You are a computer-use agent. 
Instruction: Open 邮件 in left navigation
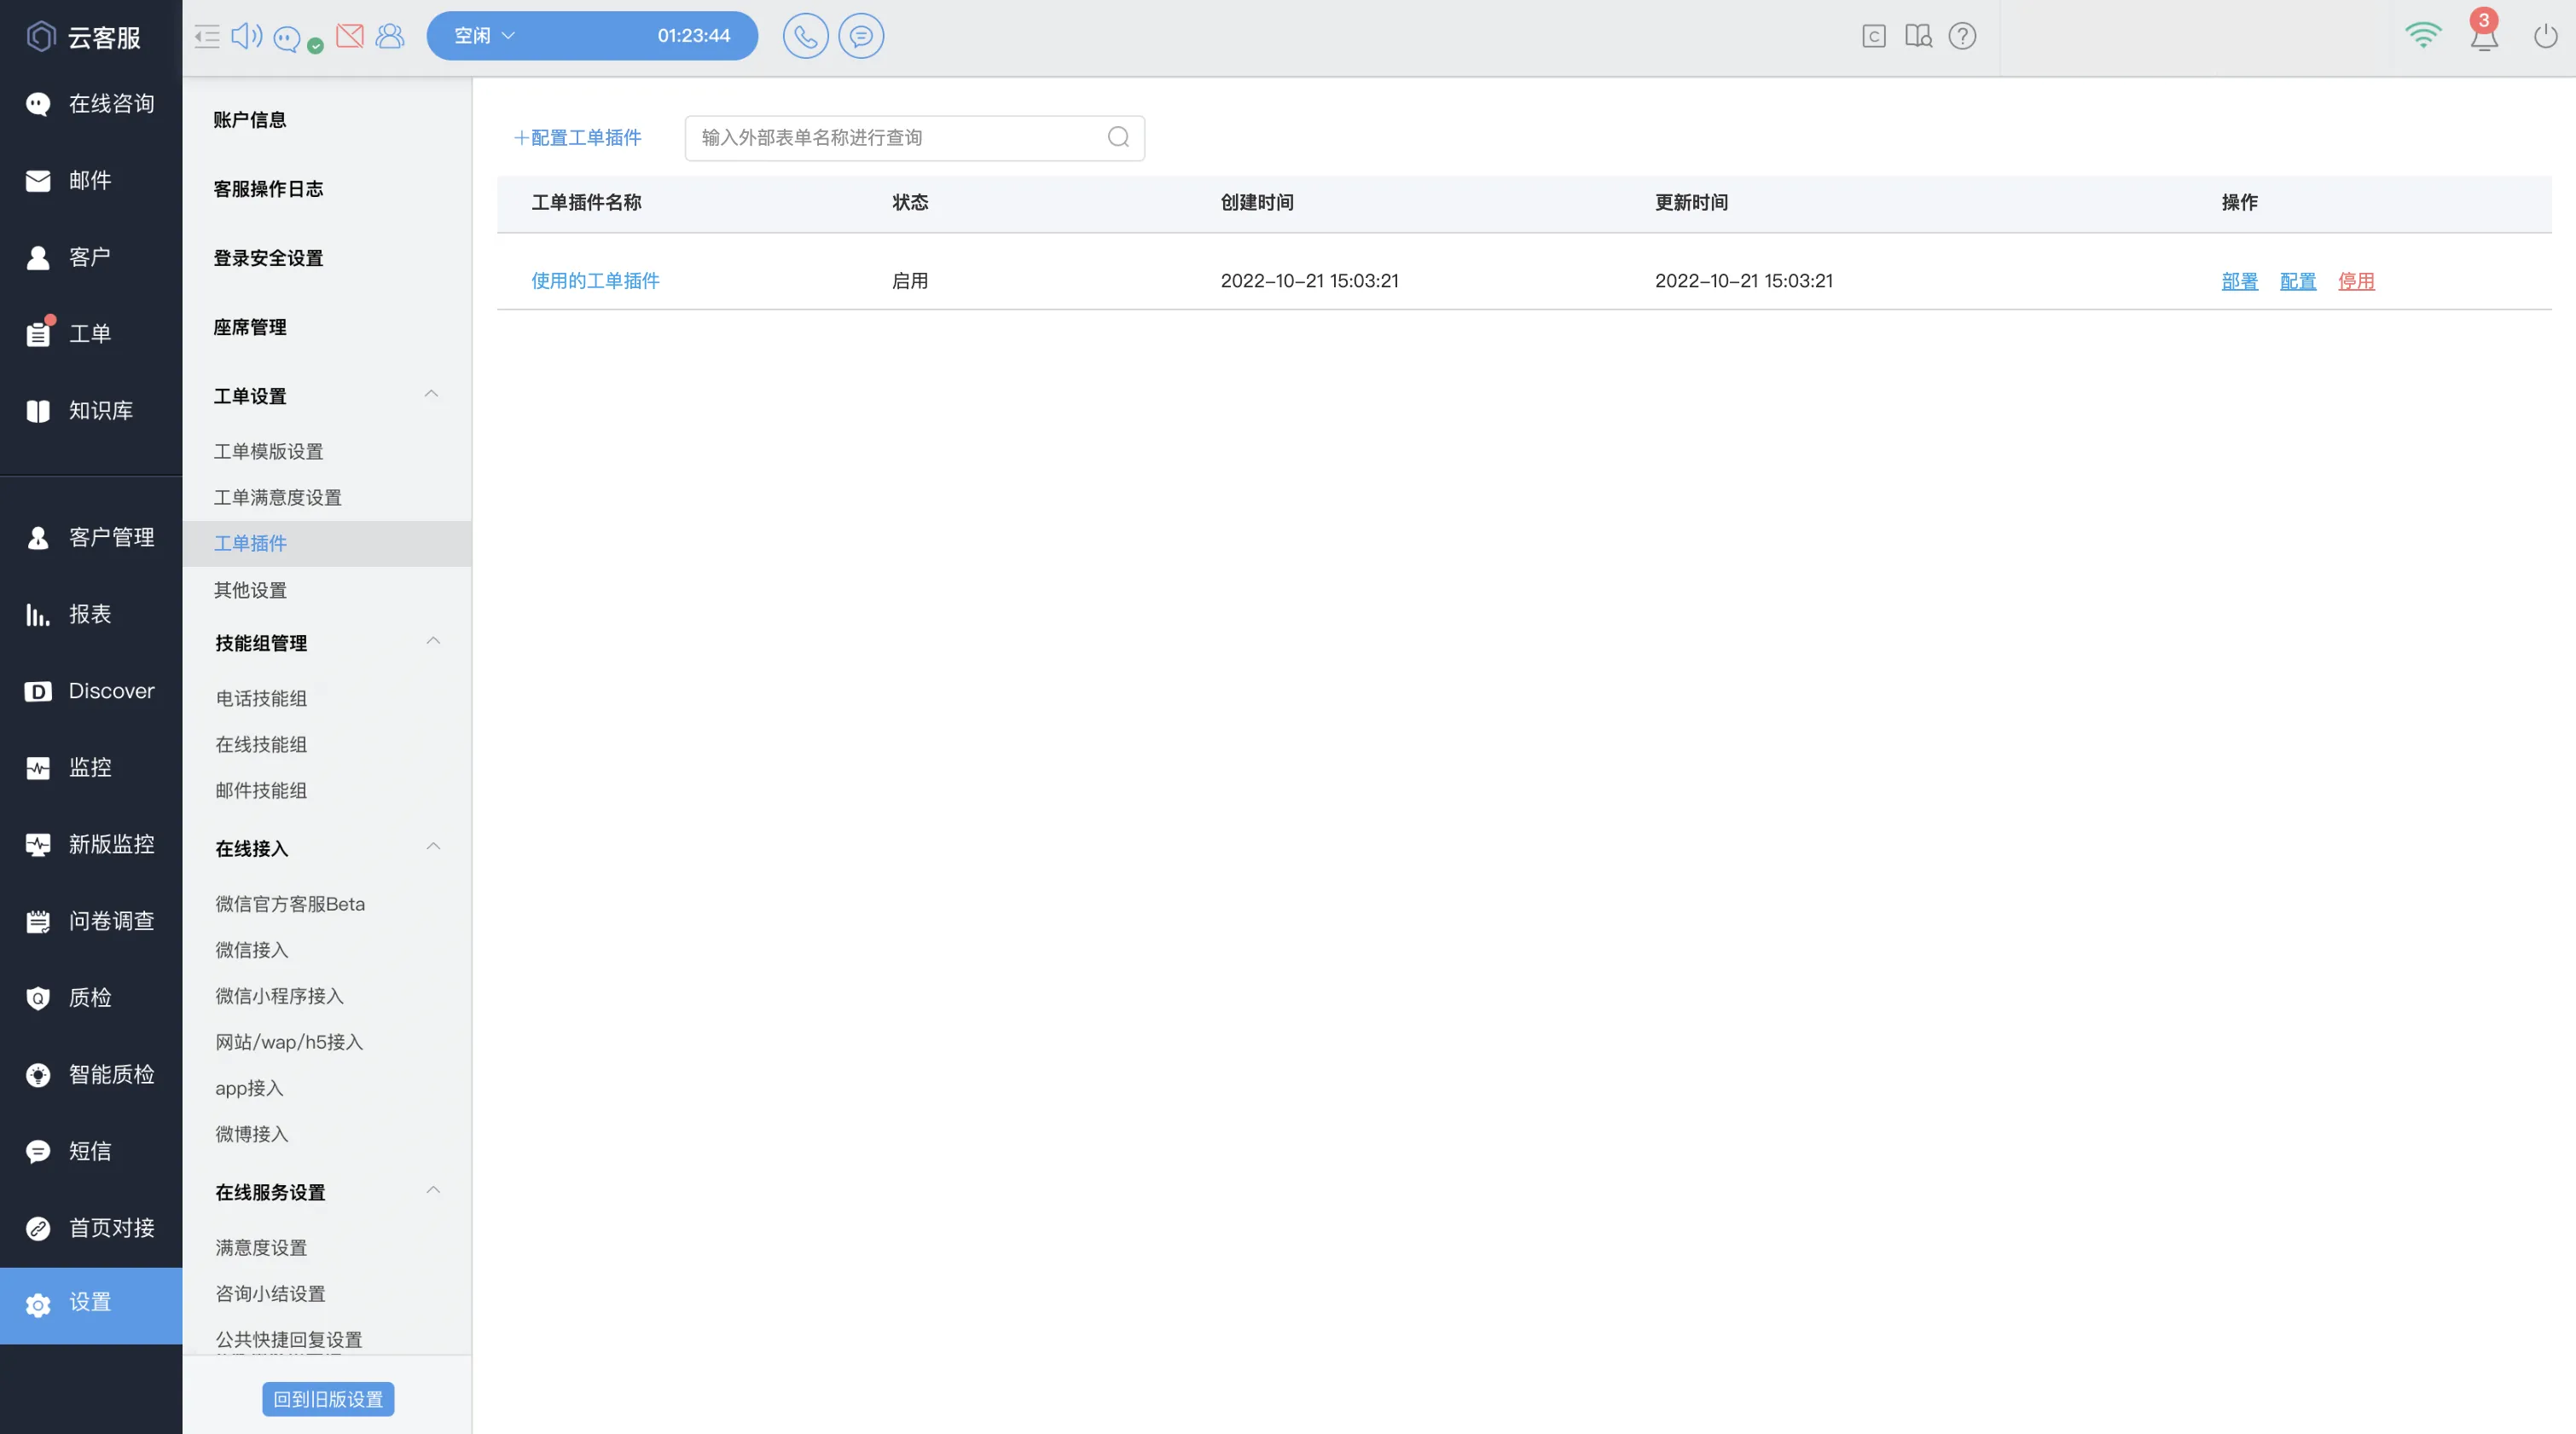point(91,181)
